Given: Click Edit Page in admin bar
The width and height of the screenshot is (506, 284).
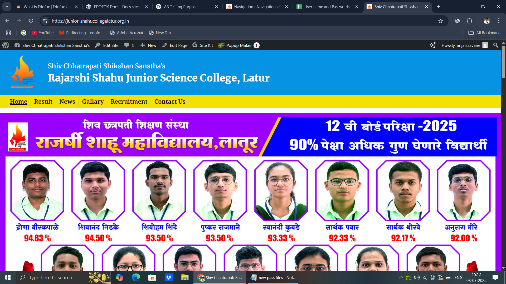Looking at the screenshot, I should (x=175, y=45).
